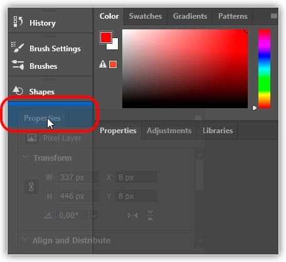Image resolution: width=286 pixels, height=262 pixels.
Task: Collapse the Transform section
Action: (25, 157)
